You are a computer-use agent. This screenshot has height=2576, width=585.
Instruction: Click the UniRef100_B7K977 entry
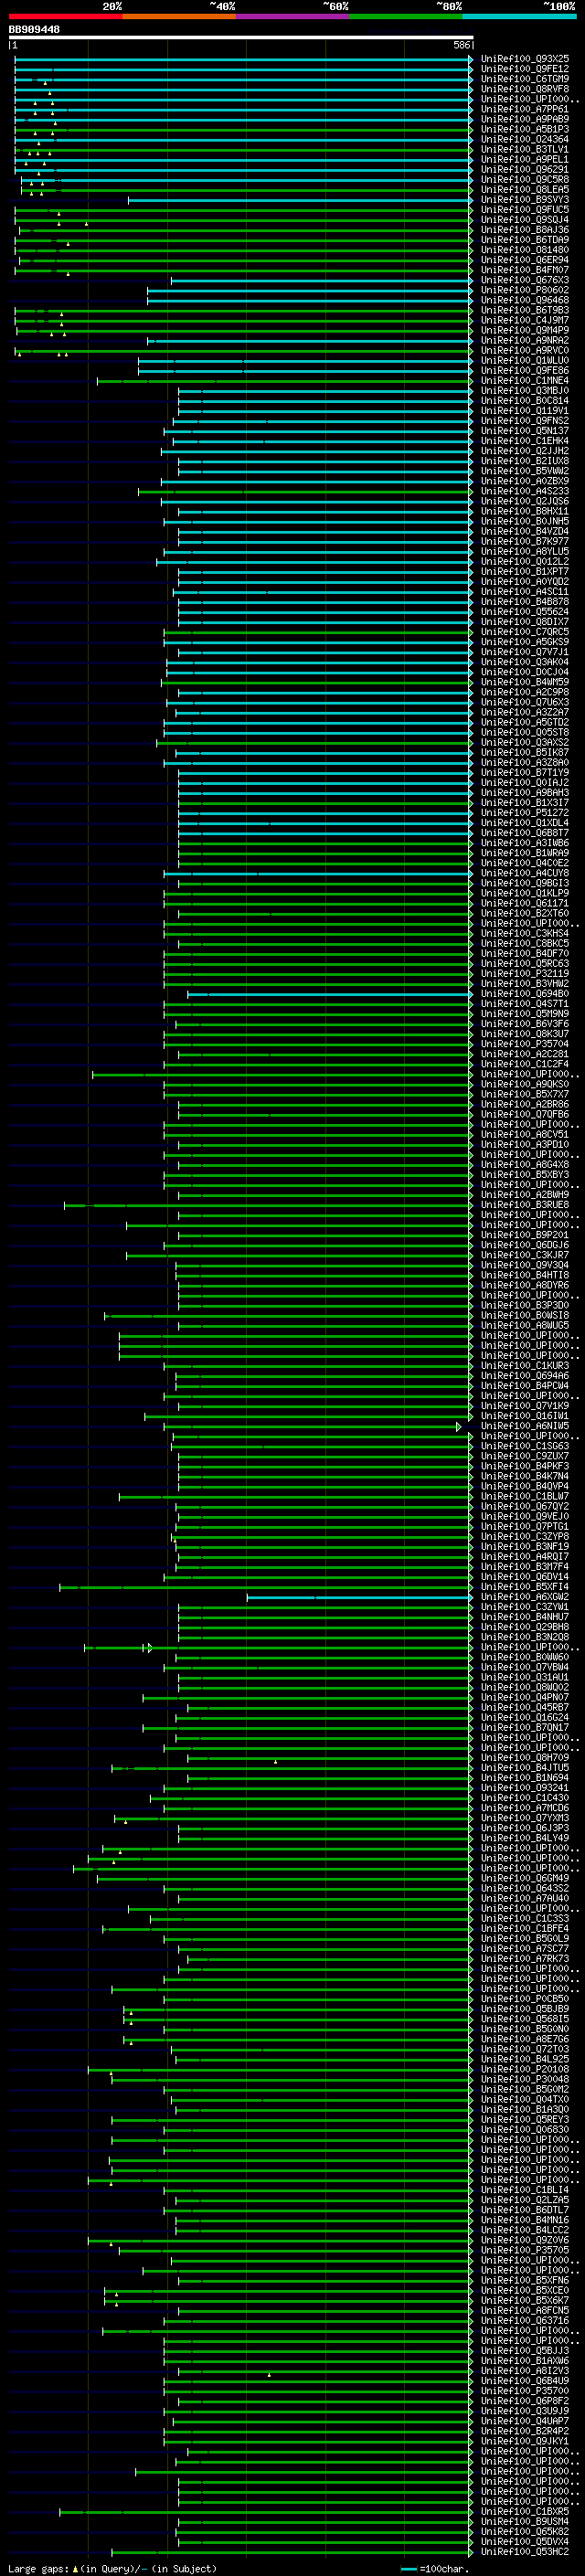525,541
